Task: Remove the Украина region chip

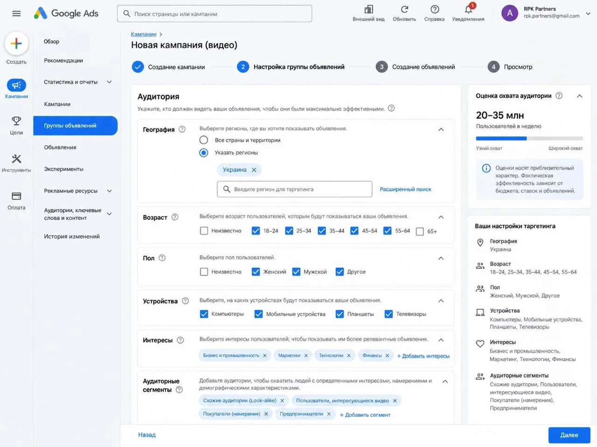Action: tap(254, 170)
